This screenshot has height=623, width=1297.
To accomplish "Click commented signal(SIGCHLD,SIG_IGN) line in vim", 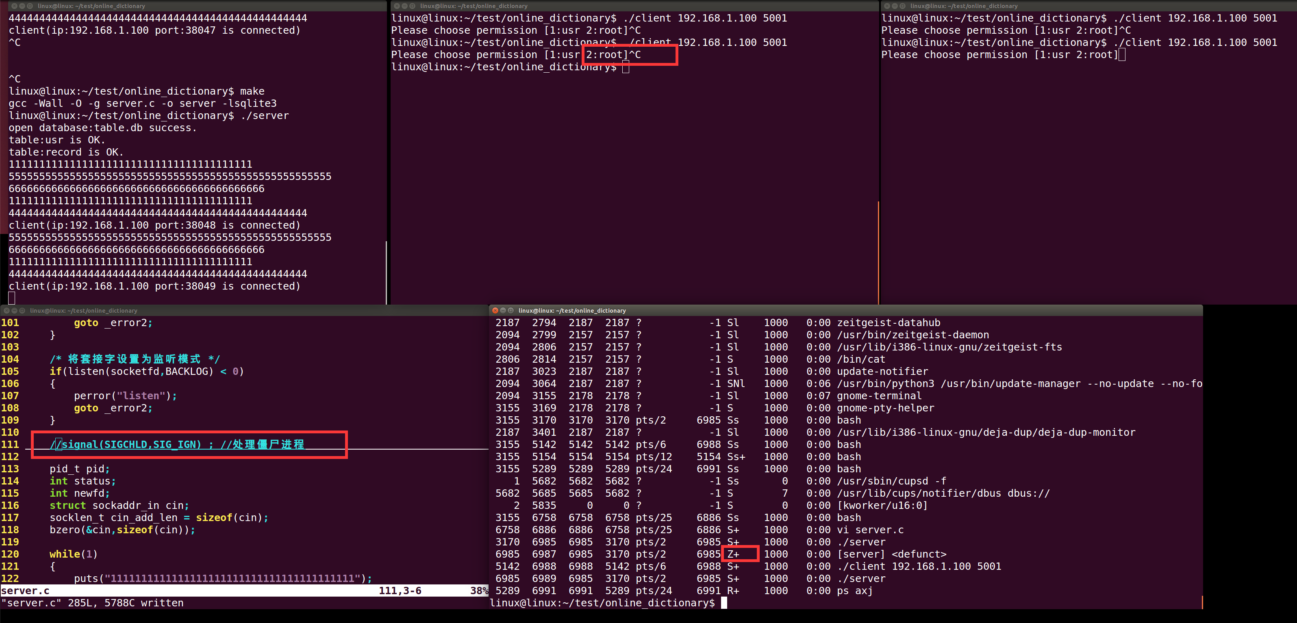I will point(177,444).
